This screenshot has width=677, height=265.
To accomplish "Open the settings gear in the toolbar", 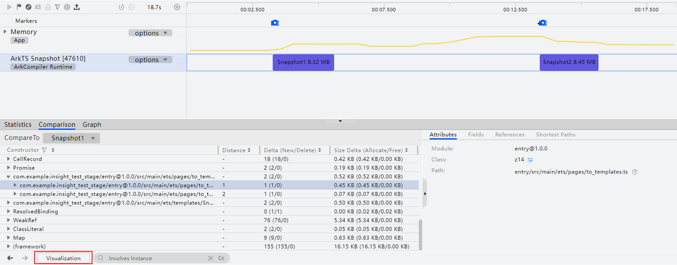I will tap(67, 7).
